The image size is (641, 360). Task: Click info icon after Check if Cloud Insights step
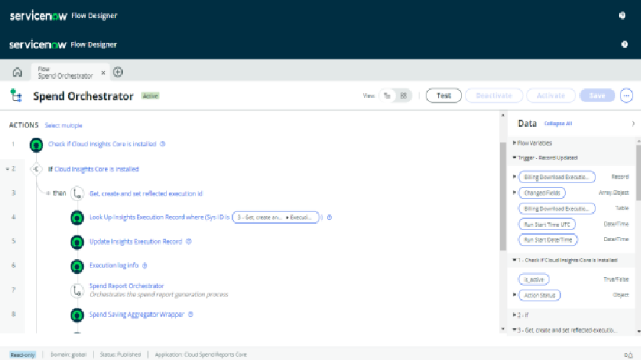point(163,144)
